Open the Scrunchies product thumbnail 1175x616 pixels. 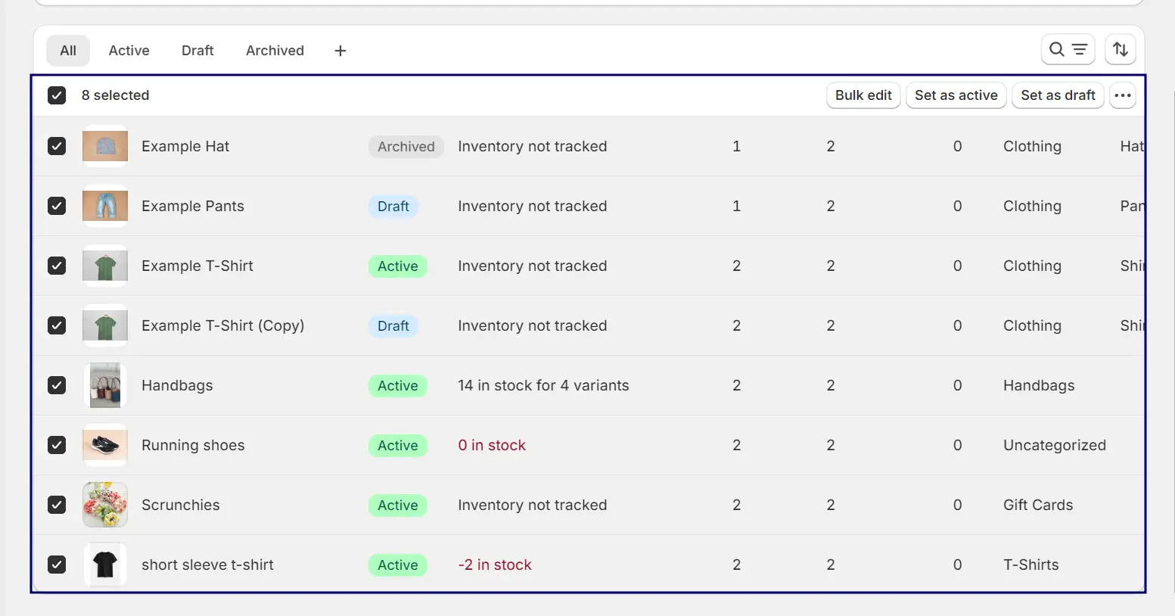(105, 505)
